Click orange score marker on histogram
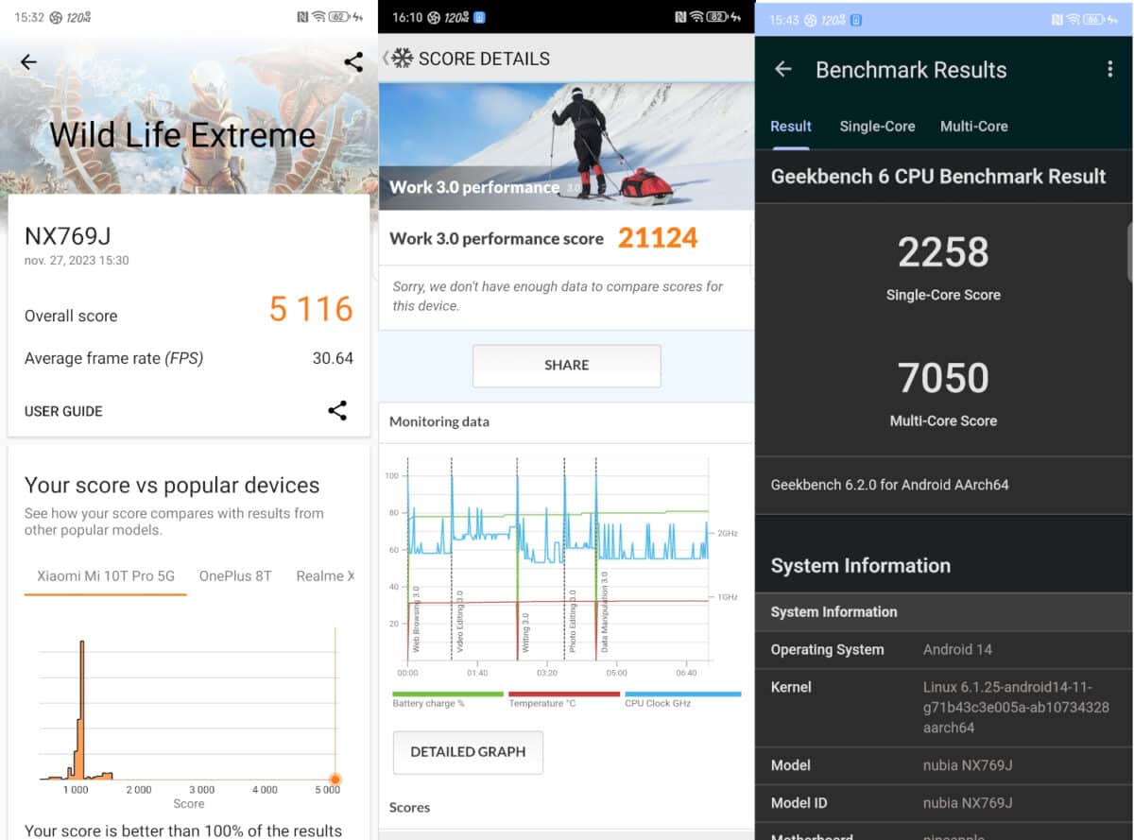The width and height of the screenshot is (1134, 840). 335,779
